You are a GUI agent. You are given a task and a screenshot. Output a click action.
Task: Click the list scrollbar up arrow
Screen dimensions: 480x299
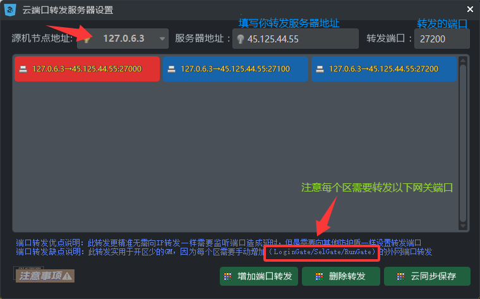tap(463, 60)
